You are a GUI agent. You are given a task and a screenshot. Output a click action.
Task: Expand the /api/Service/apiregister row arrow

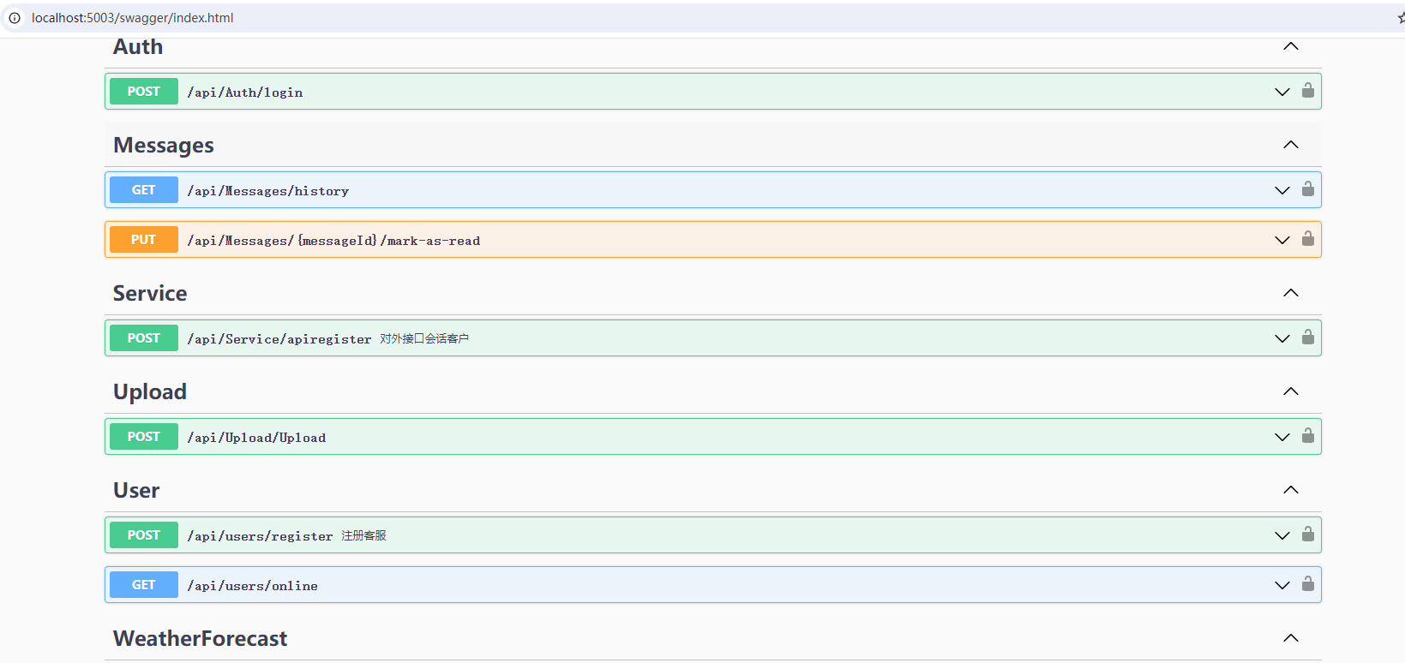[1282, 338]
